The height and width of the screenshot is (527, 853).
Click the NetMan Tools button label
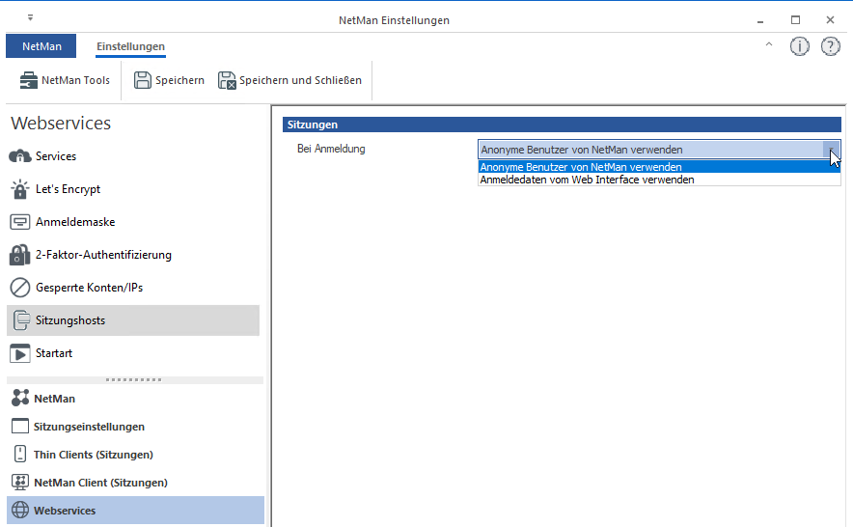75,80
